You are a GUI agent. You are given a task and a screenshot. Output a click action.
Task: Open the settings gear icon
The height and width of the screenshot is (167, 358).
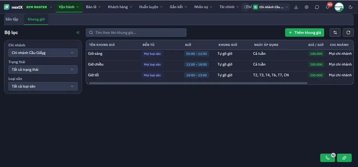coord(307,7)
